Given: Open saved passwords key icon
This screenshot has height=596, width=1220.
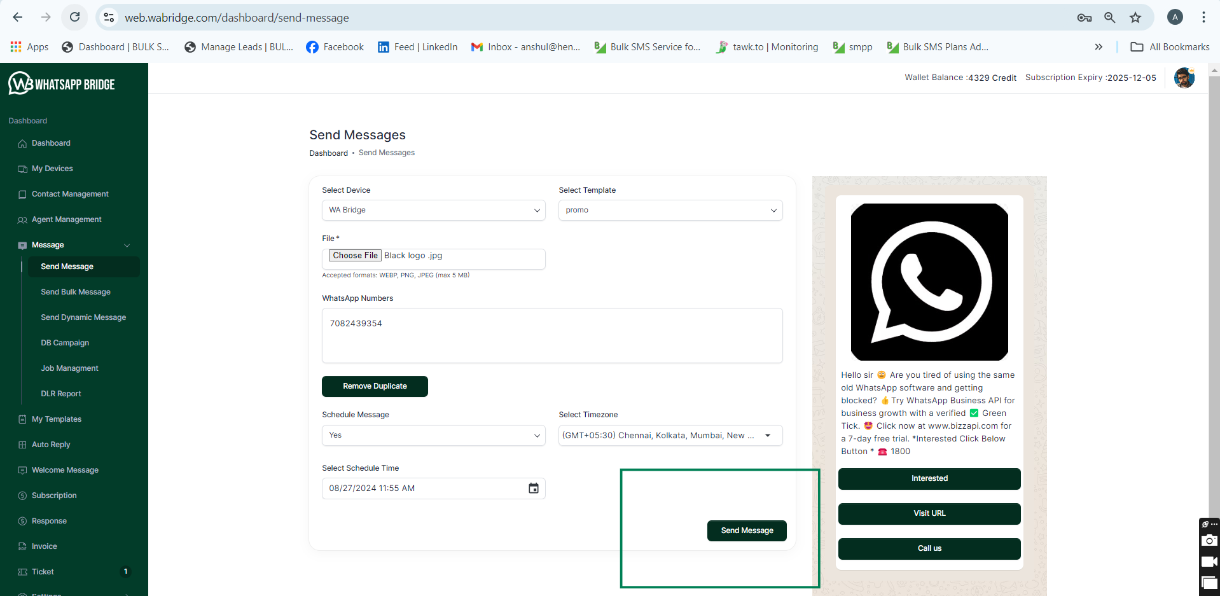Looking at the screenshot, I should click(x=1085, y=17).
